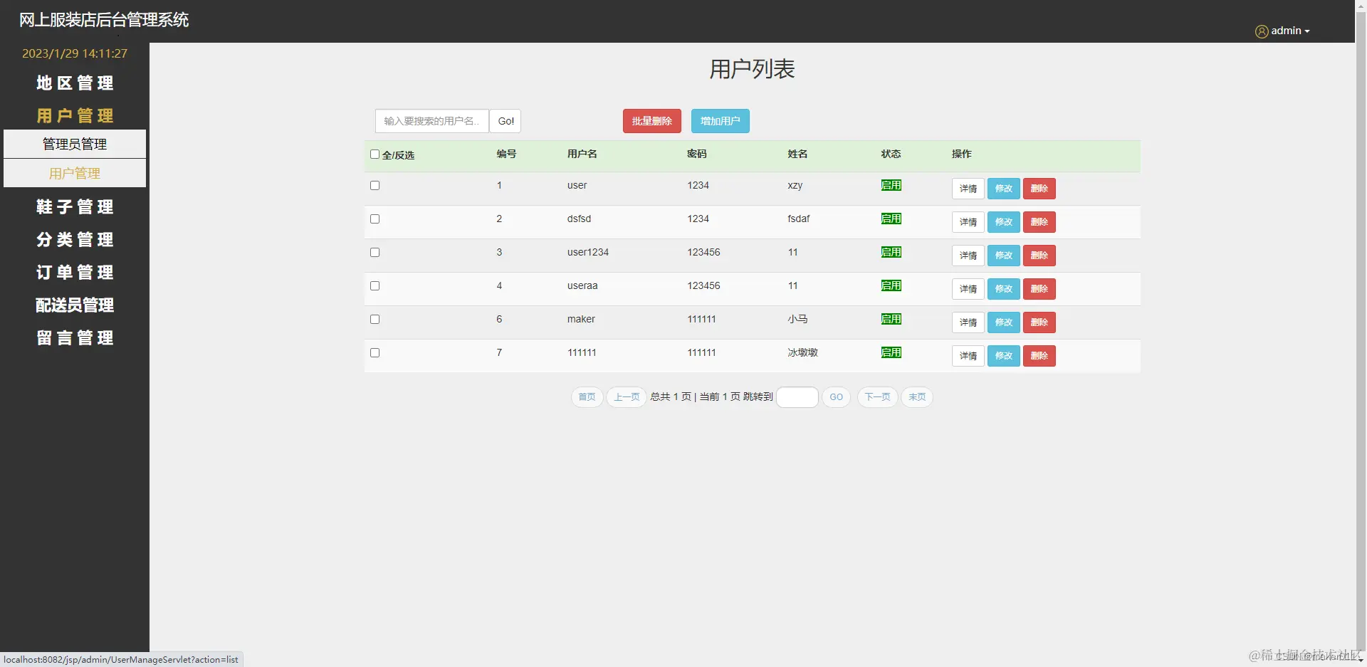This screenshot has width=1367, height=667.
Task: Click 修改 for user1234
Action: click(x=1004, y=256)
